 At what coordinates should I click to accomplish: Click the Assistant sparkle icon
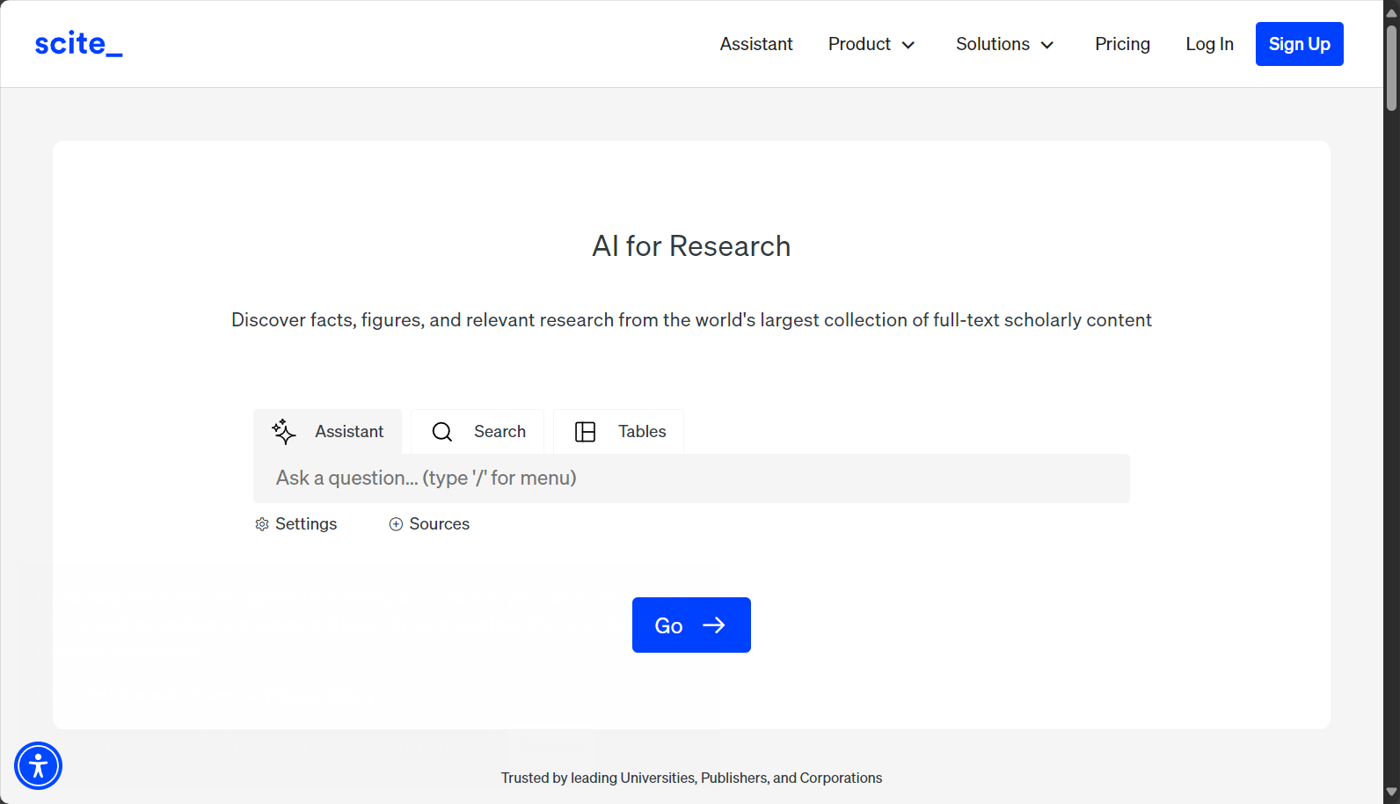coord(284,431)
